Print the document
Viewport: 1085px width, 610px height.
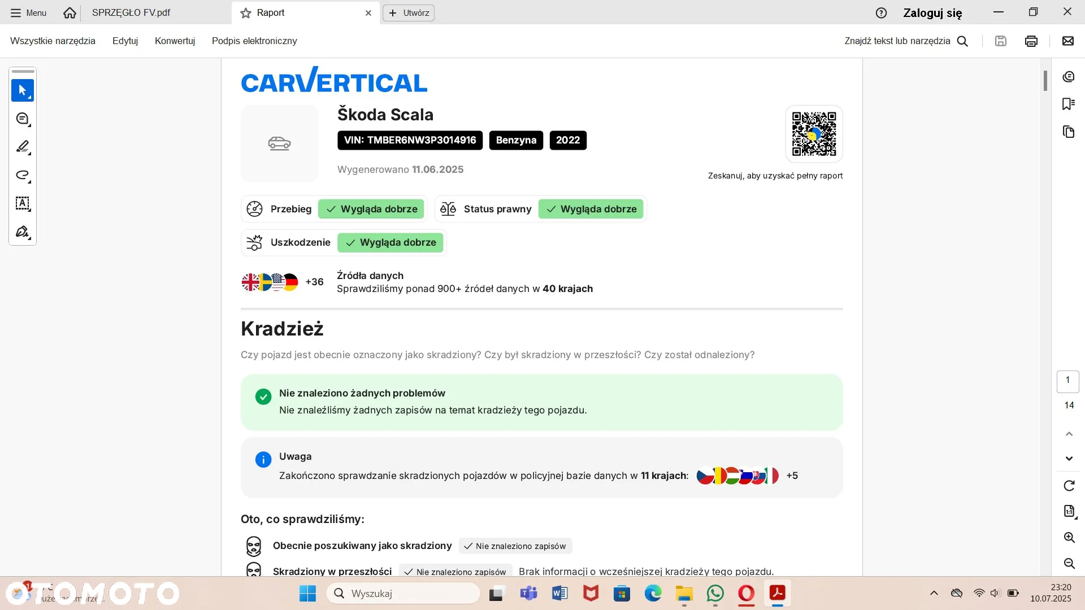tap(1031, 41)
